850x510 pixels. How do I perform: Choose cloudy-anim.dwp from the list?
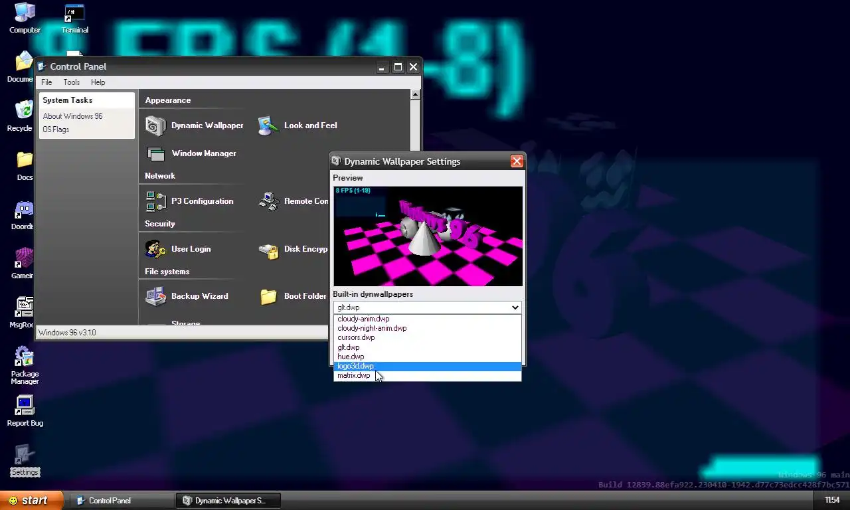pos(427,319)
